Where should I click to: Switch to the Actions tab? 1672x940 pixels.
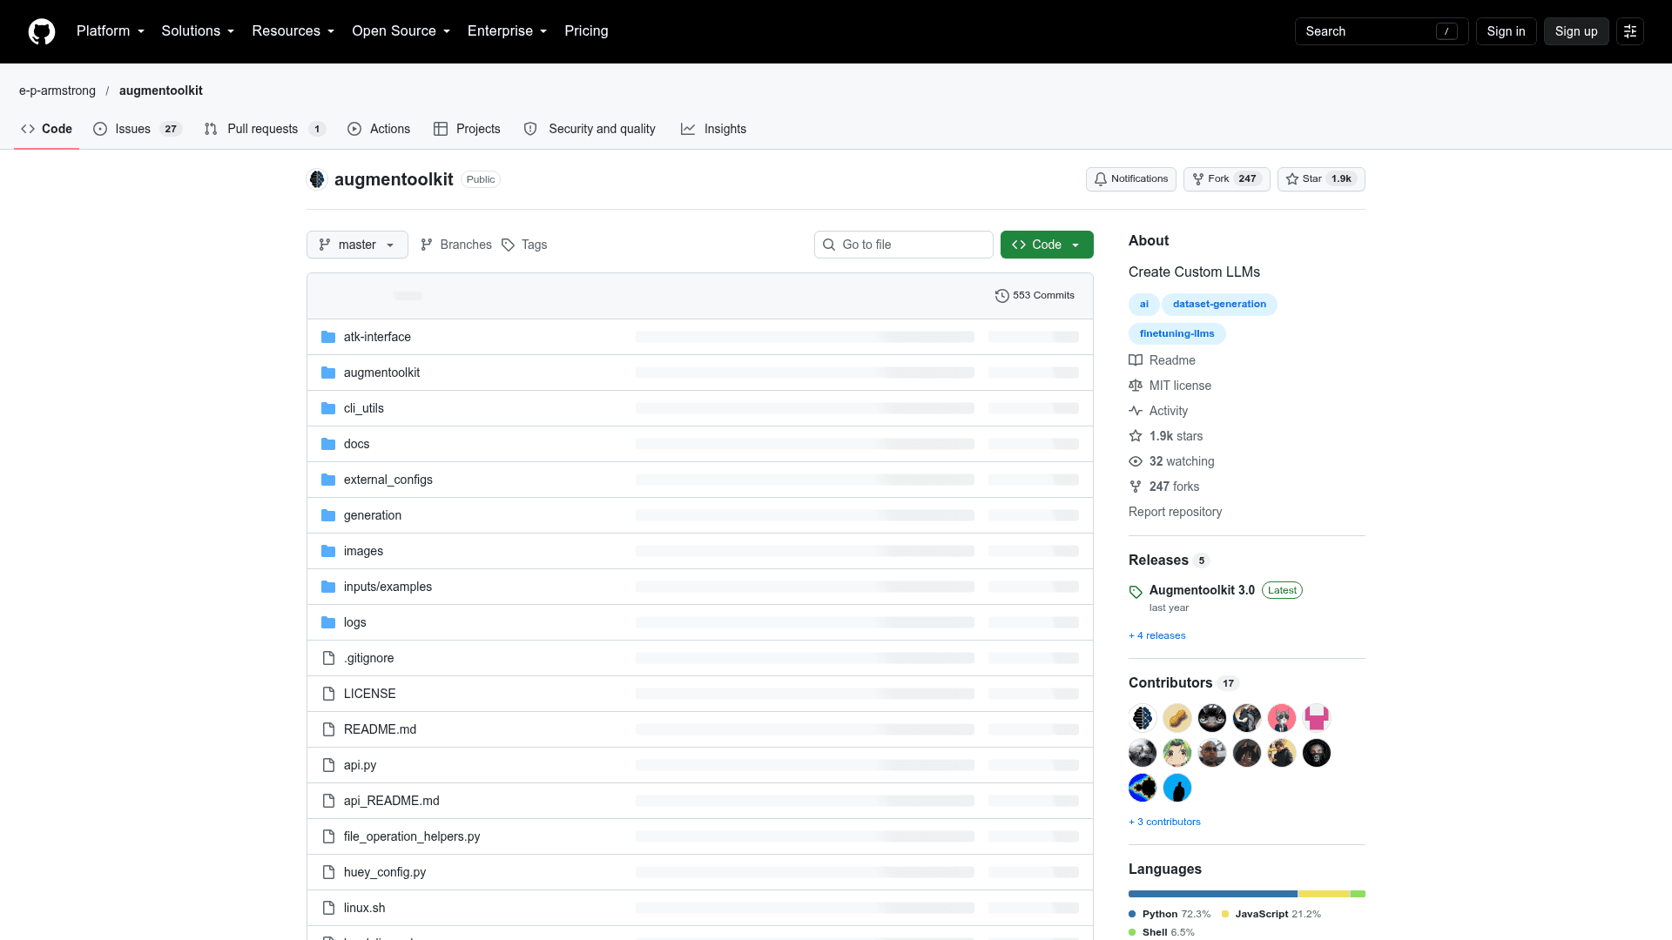click(379, 129)
